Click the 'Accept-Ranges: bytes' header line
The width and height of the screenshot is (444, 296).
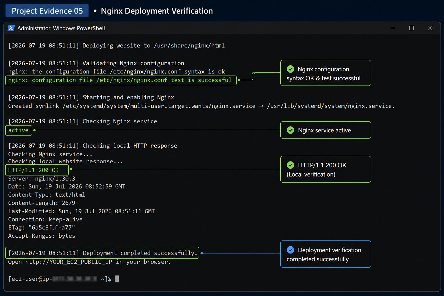(x=42, y=236)
